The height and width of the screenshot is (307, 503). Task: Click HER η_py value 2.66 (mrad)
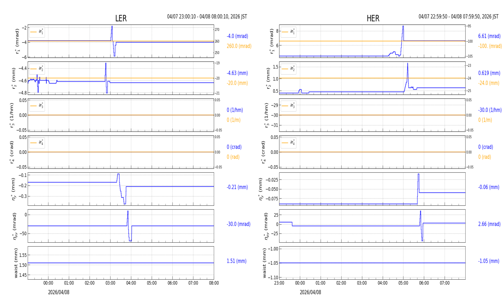[x=489, y=224]
